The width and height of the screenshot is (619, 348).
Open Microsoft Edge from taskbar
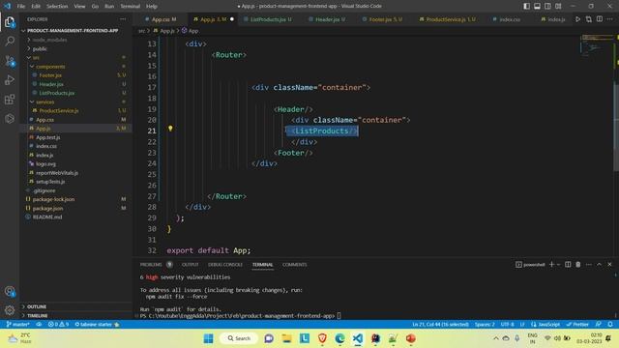(x=339, y=338)
